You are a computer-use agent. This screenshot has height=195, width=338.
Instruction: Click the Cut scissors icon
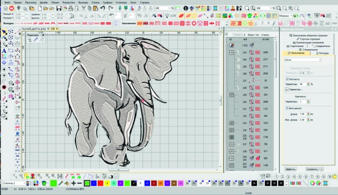(83, 8)
